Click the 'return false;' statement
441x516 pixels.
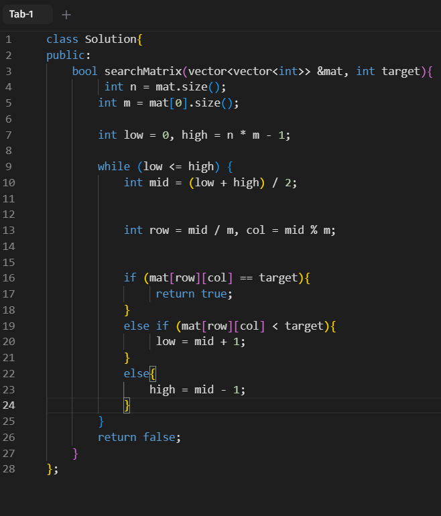tap(139, 437)
